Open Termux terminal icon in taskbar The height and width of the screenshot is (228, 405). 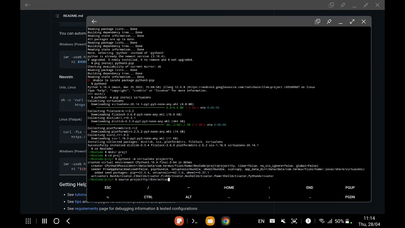195,221
